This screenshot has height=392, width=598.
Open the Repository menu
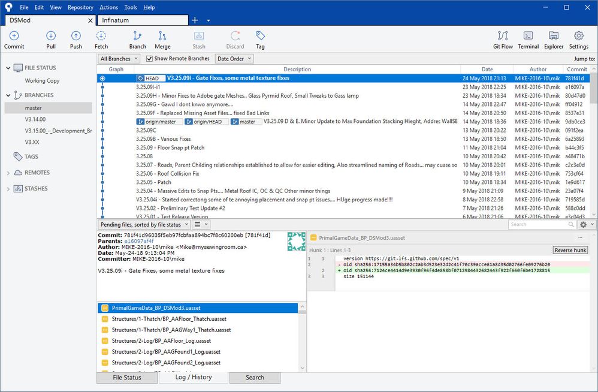[x=80, y=7]
